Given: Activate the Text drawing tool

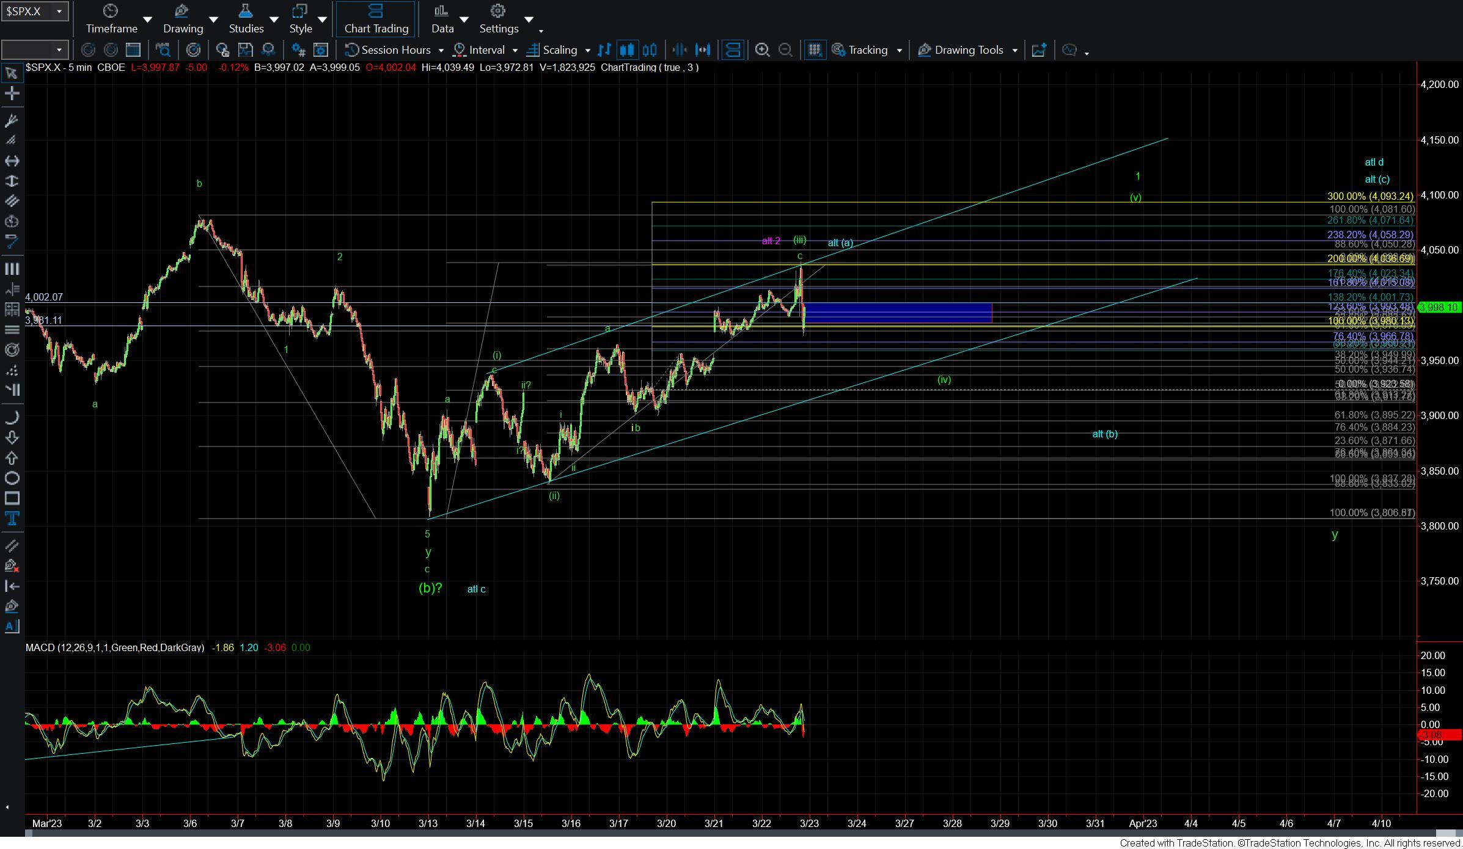Looking at the screenshot, I should (11, 519).
